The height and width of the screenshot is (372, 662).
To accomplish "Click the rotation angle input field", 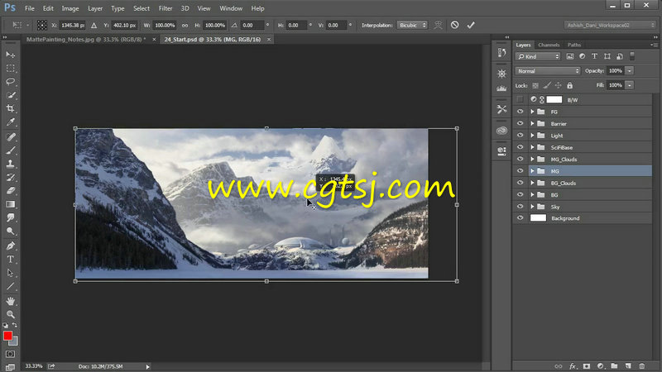I will pyautogui.click(x=252, y=26).
